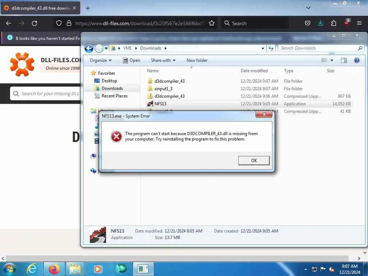Viewport: 368px width, 276px height.
Task: Click the Explorer forward button
Action: tap(99, 49)
